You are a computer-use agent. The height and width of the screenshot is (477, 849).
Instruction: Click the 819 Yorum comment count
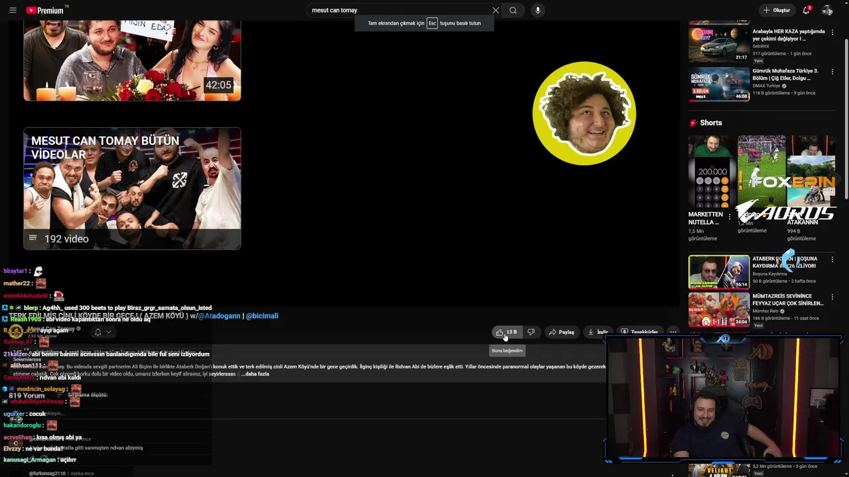[x=27, y=396]
